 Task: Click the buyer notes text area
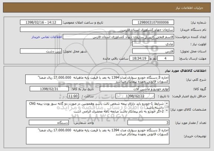pyautogui.click(x=98, y=136)
